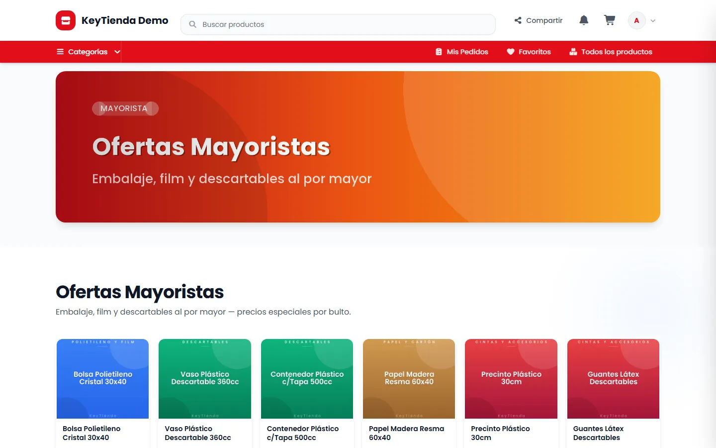Viewport: 716px width, 448px height.
Task: Focus the Buscar productos search field
Action: (x=338, y=24)
